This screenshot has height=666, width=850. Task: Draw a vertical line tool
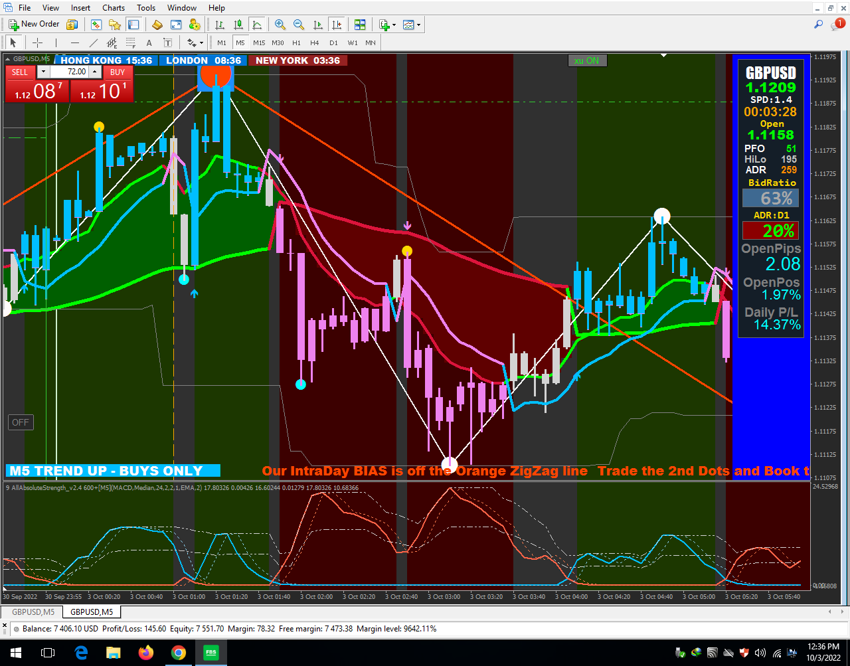pyautogui.click(x=56, y=42)
